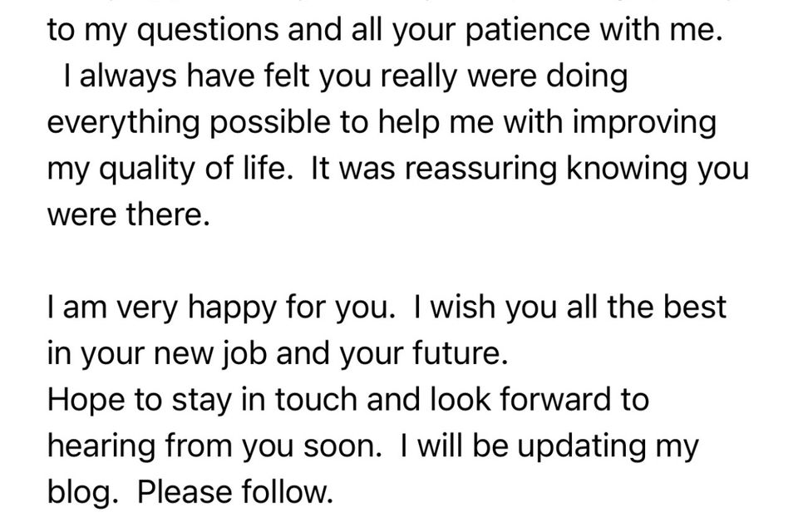Click the word "always" in the message
This screenshot has width=798, height=532.
point(128,77)
